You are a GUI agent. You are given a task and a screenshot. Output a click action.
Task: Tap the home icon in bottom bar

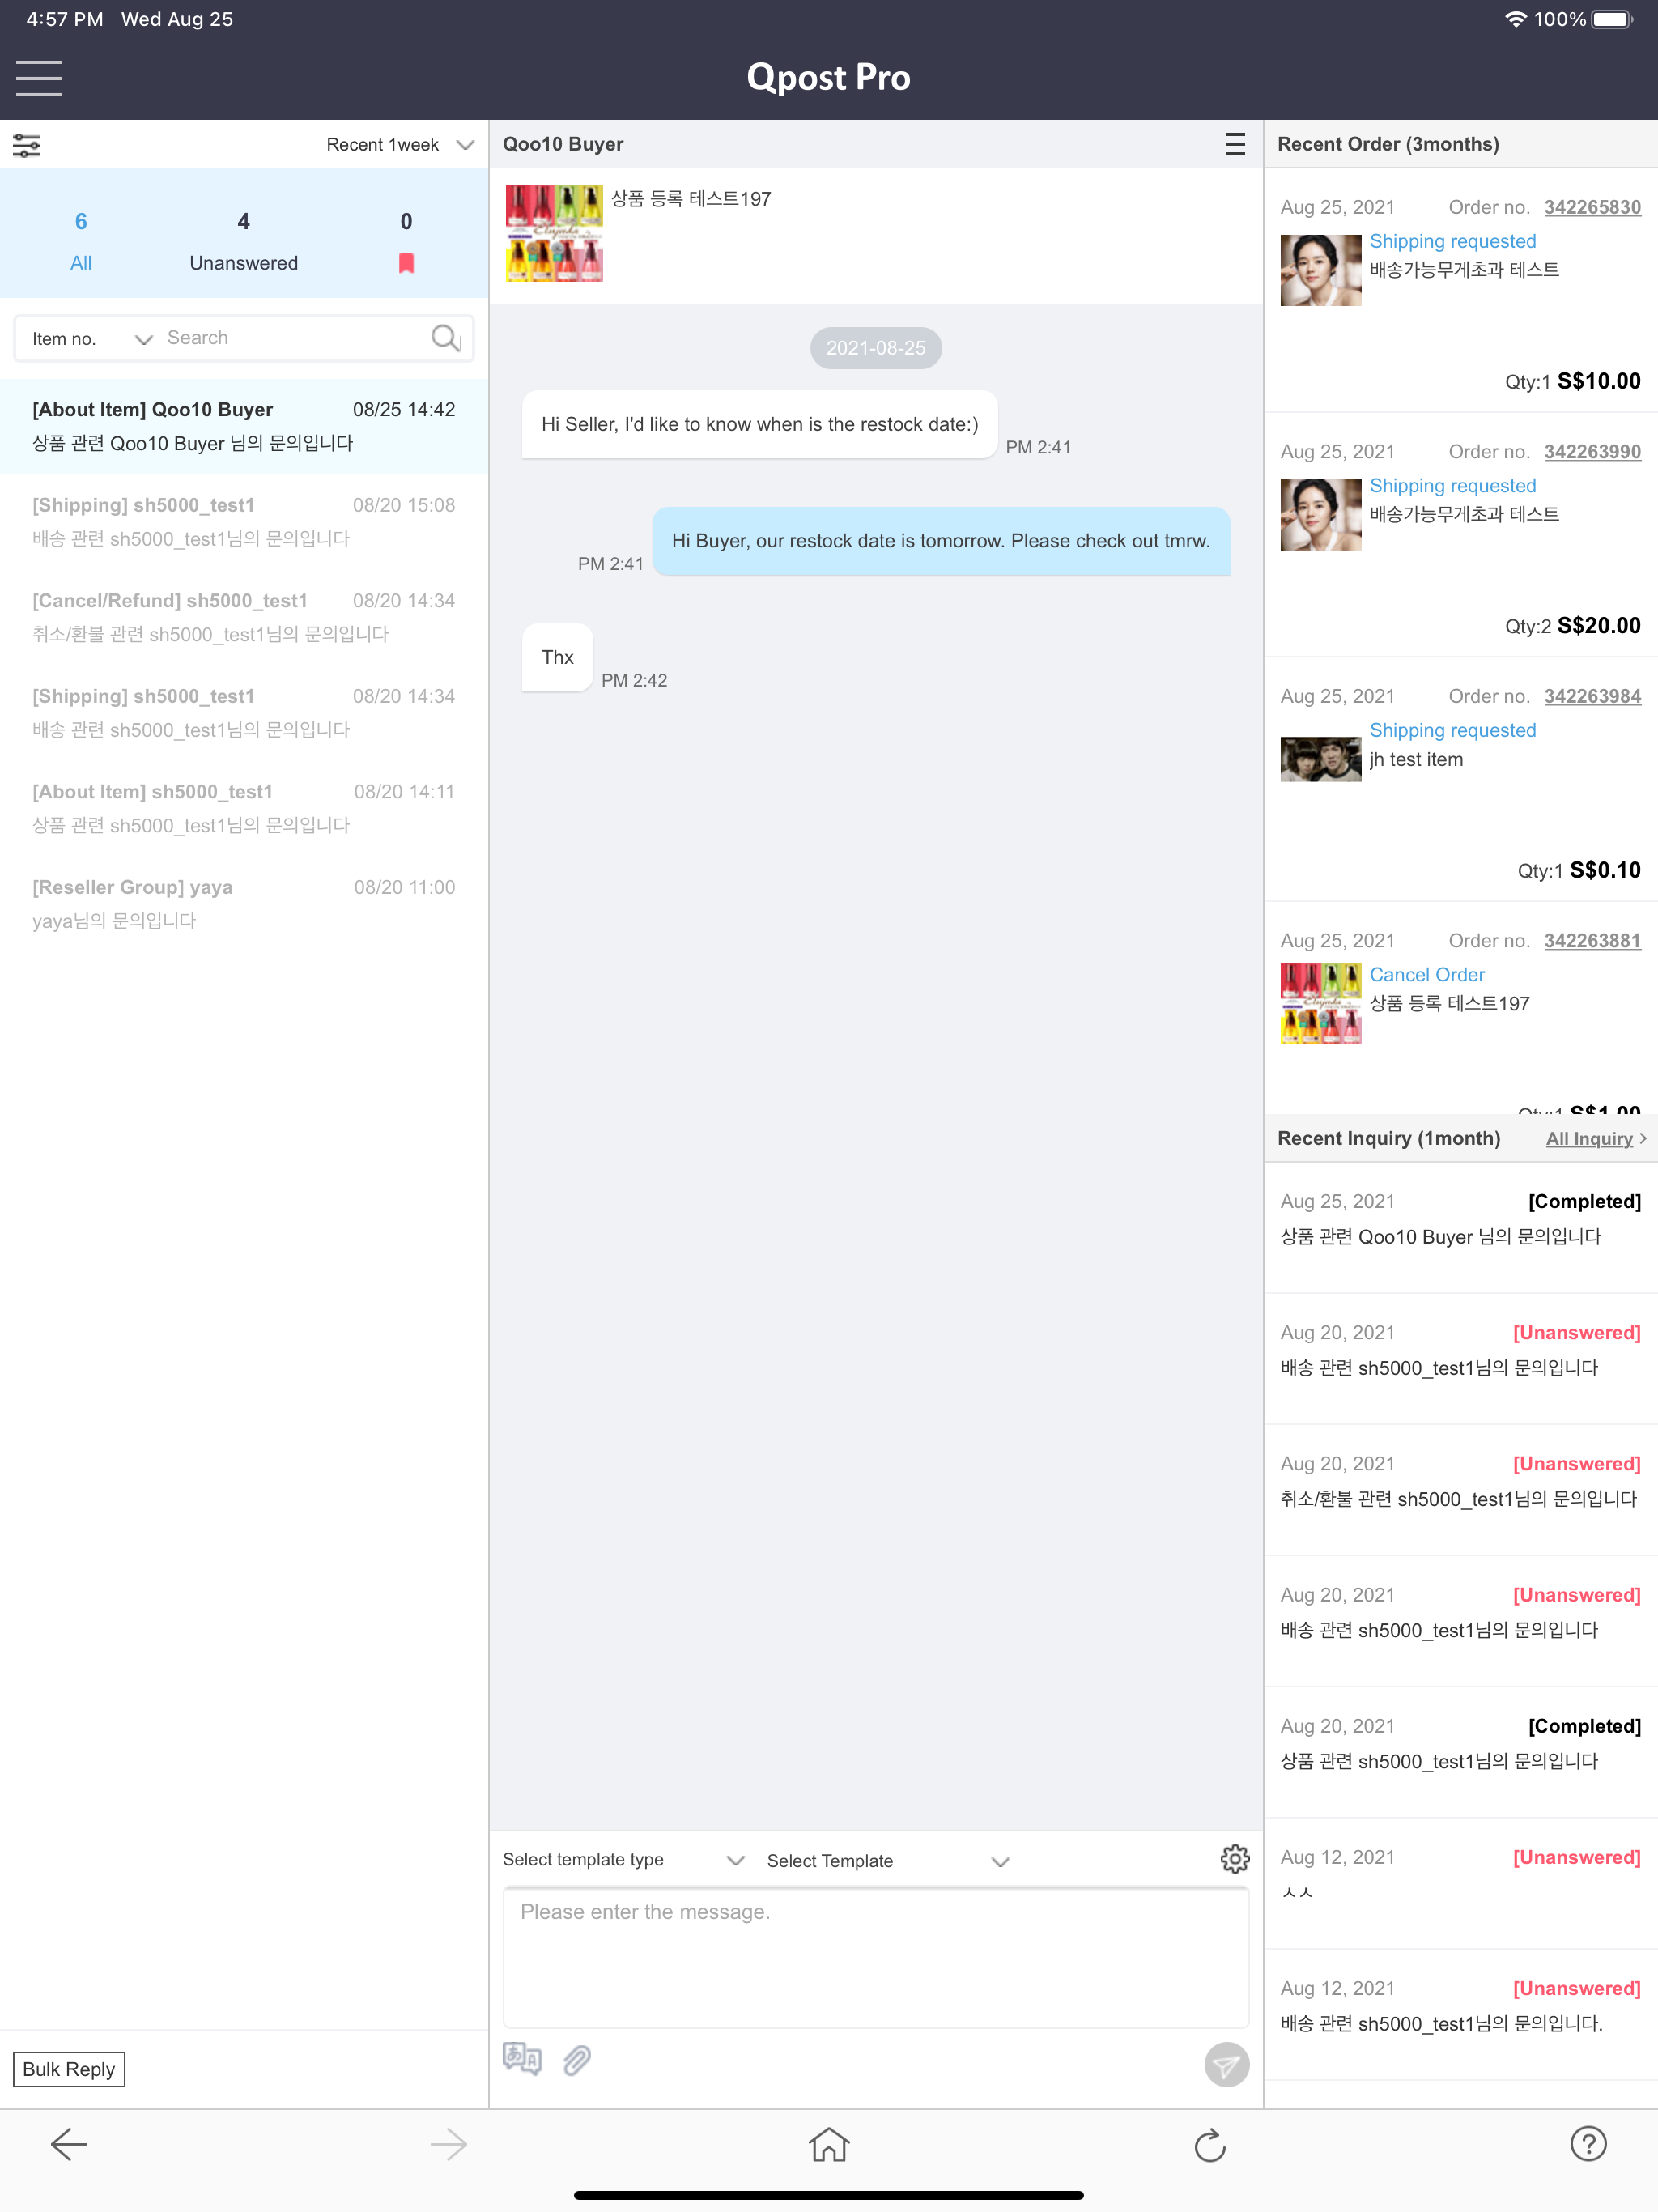coord(829,2144)
